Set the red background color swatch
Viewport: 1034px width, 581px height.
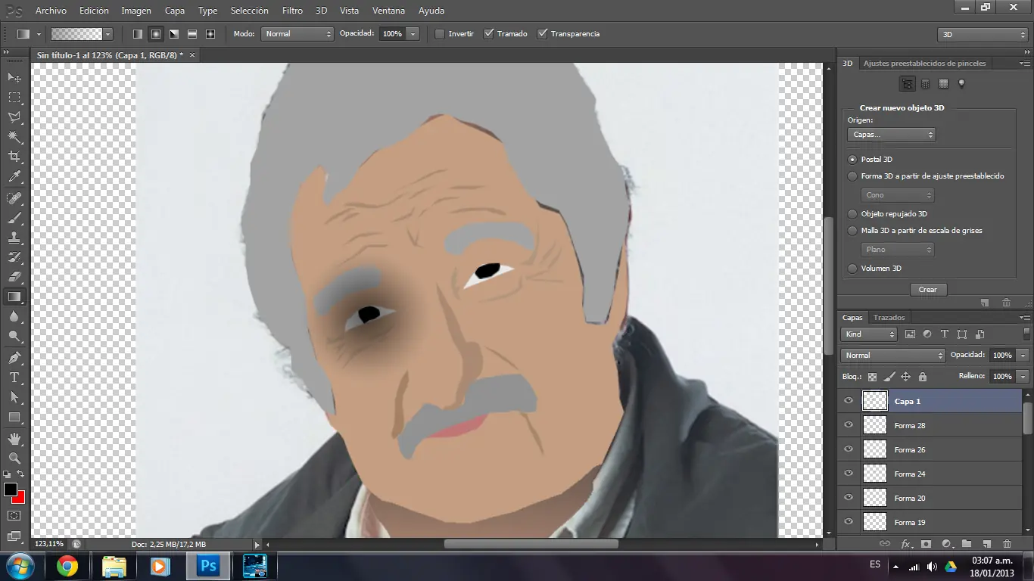tap(20, 499)
